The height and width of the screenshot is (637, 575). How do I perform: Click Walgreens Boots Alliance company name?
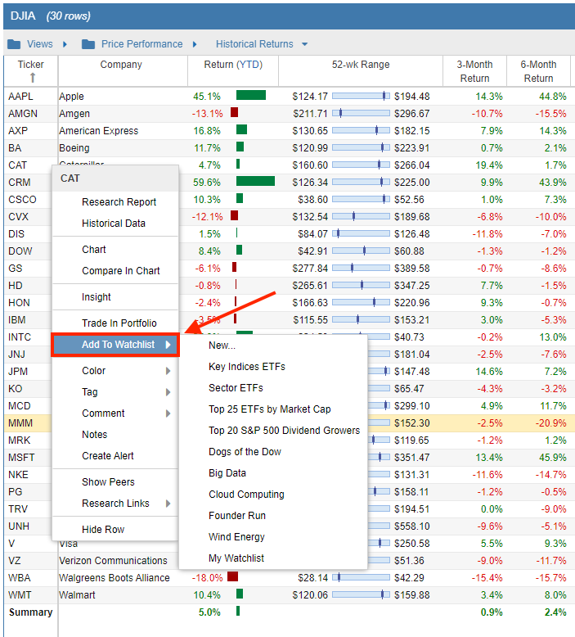(114, 578)
